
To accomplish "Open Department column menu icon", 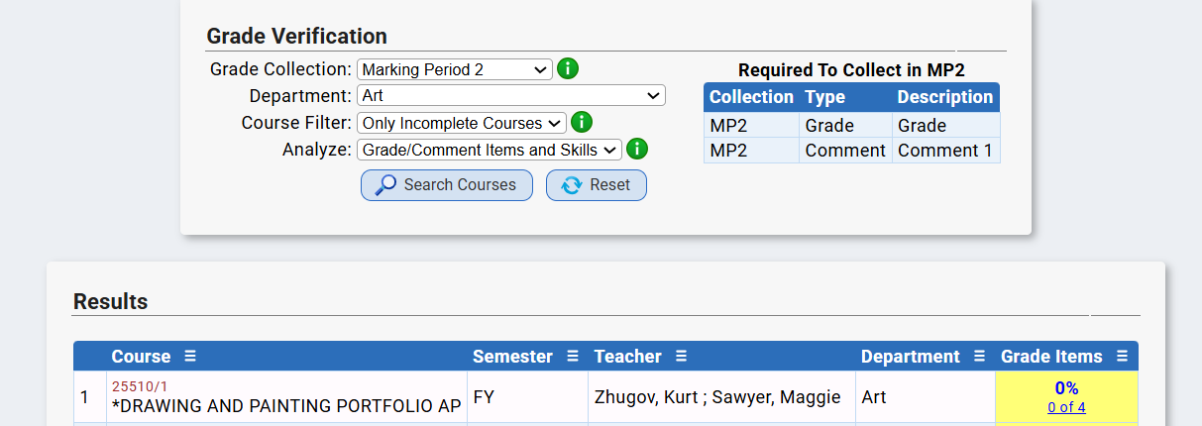I will tap(979, 357).
